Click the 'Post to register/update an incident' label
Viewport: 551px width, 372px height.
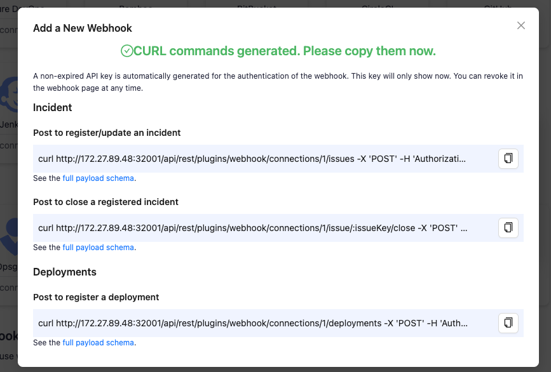[x=107, y=133]
